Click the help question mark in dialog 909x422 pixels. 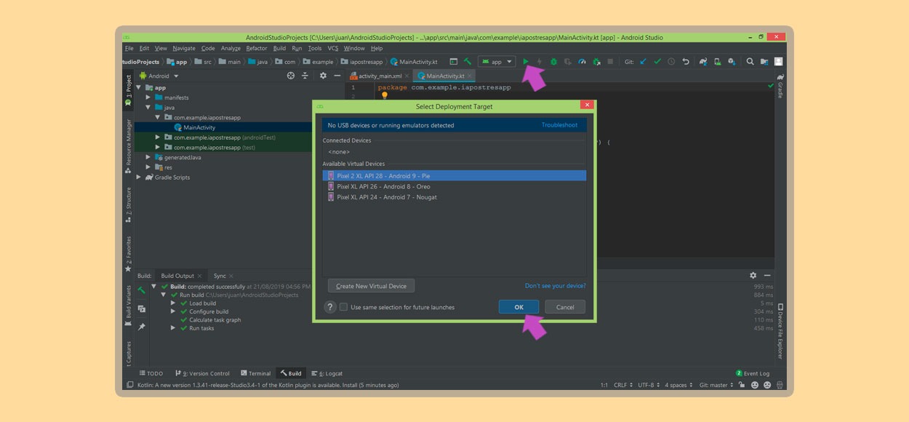coord(330,307)
